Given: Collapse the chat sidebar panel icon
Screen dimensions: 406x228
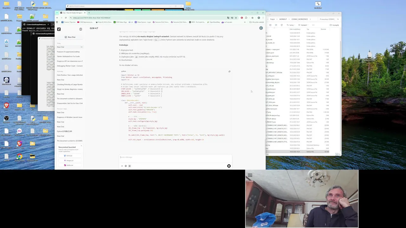Looking at the screenshot, I should (x=81, y=29).
